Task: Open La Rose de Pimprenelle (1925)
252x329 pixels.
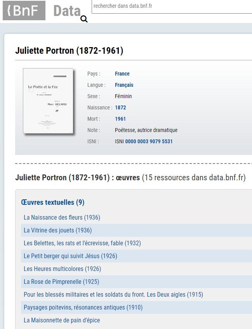Action: pos(61,281)
